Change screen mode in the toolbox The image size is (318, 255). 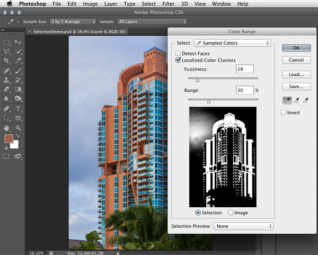coord(18,156)
